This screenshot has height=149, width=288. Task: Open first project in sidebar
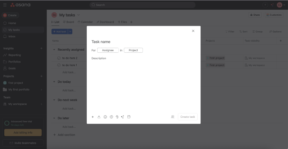click(23, 83)
